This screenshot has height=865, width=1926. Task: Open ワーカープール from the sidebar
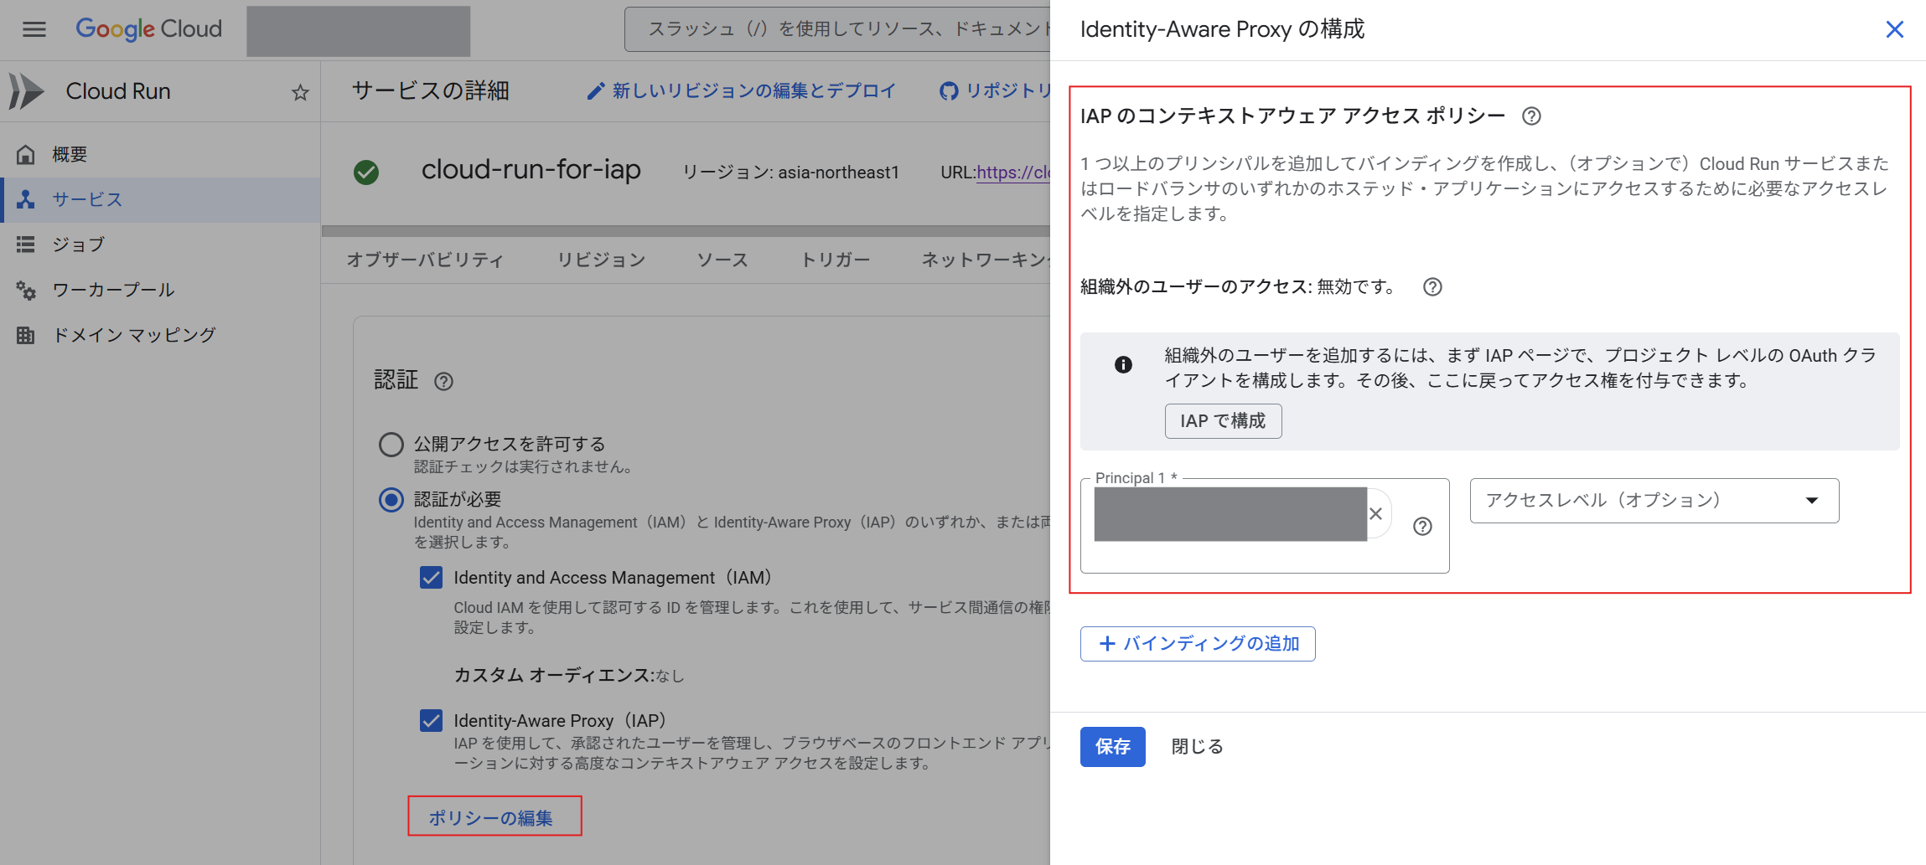point(113,290)
